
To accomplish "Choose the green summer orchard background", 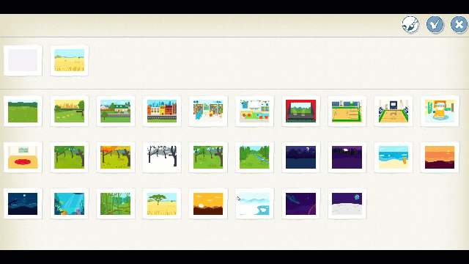I will click(x=69, y=158).
